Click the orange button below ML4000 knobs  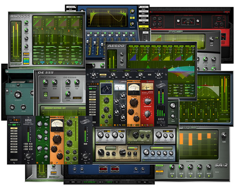[26, 54]
